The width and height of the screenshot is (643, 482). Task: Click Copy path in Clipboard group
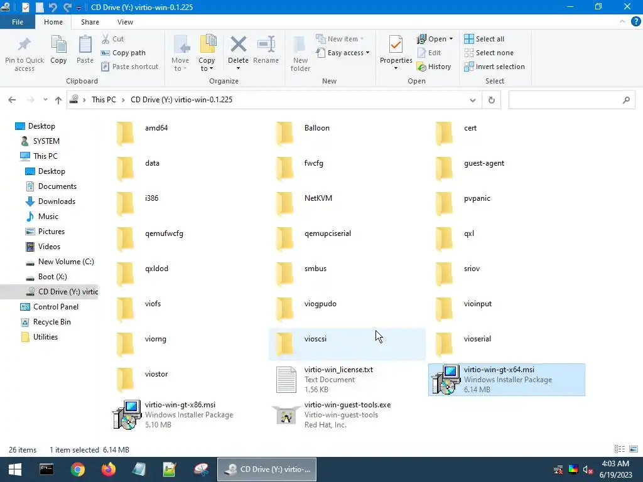point(123,53)
